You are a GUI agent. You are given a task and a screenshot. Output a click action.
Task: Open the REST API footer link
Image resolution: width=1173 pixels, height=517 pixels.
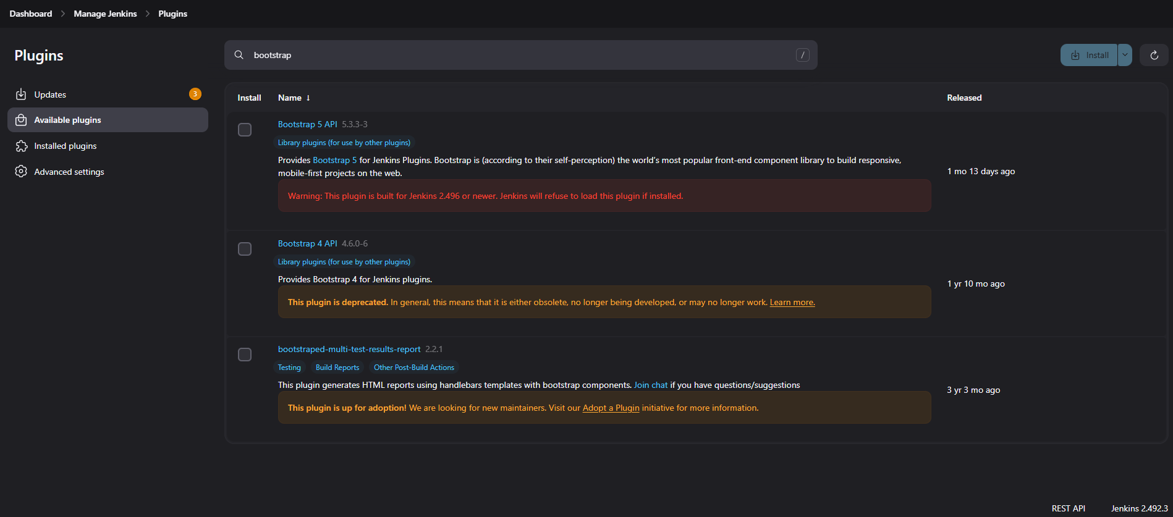click(1068, 508)
